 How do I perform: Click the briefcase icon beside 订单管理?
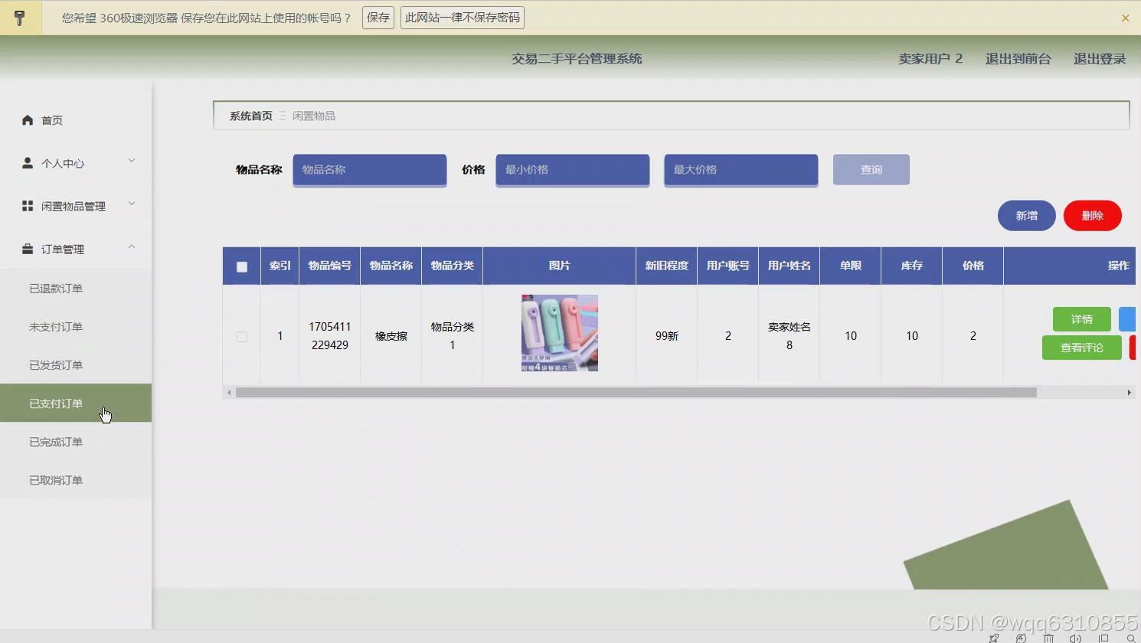click(x=28, y=249)
